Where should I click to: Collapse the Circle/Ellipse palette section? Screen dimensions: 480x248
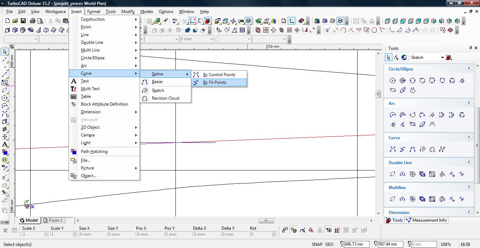(x=469, y=69)
